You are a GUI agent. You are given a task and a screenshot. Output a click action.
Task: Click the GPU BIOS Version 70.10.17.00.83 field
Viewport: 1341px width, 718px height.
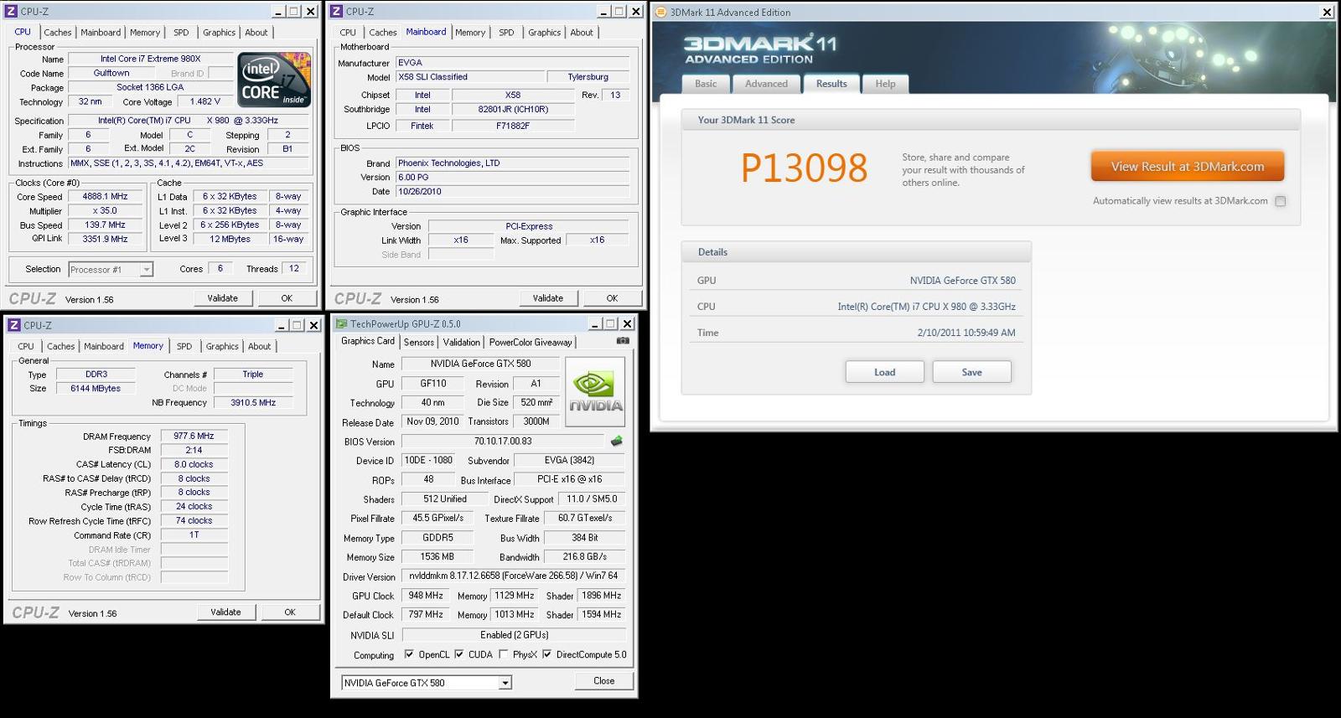503,441
